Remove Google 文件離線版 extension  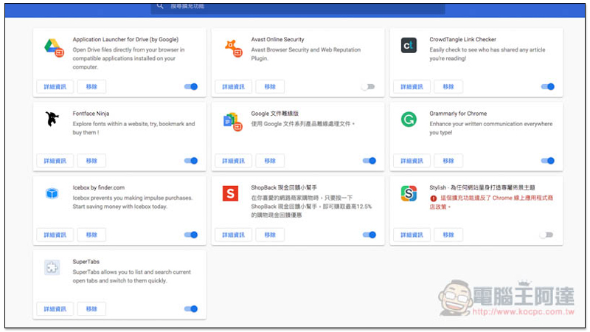[x=270, y=161]
